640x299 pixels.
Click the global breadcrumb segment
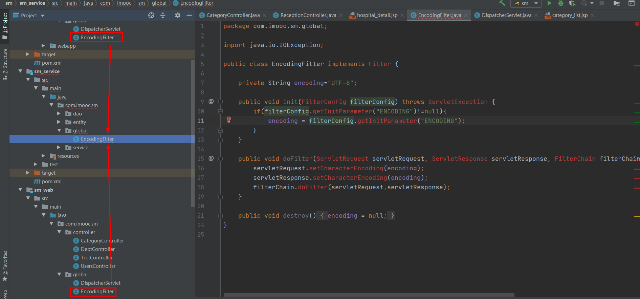click(x=159, y=3)
